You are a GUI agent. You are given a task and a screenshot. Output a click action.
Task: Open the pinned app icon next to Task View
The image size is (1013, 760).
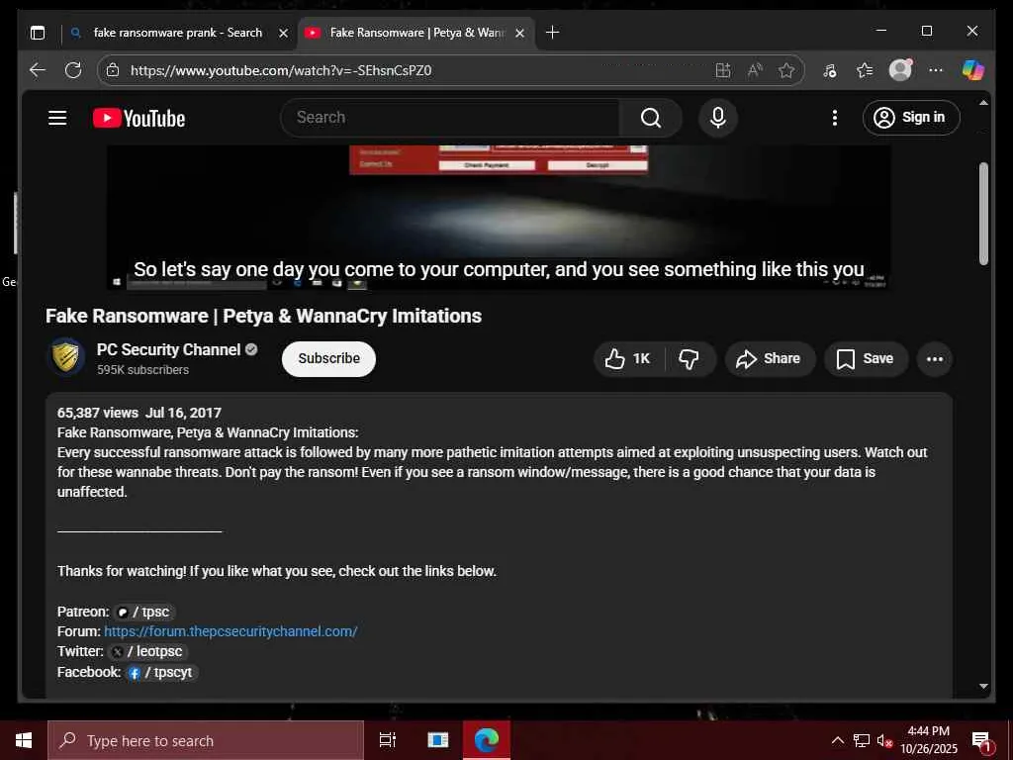tap(438, 740)
